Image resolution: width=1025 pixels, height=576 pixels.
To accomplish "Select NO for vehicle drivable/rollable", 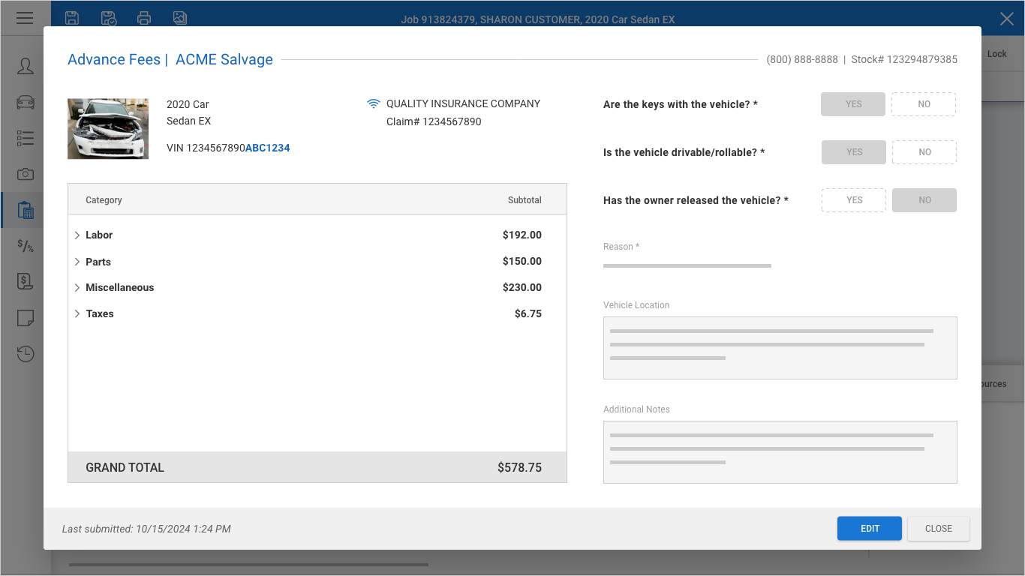I will click(924, 152).
